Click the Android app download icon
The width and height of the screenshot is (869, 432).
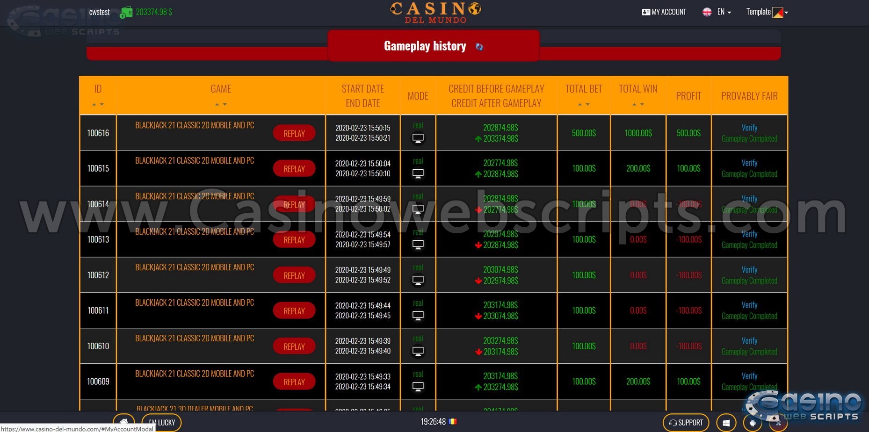pos(753,423)
